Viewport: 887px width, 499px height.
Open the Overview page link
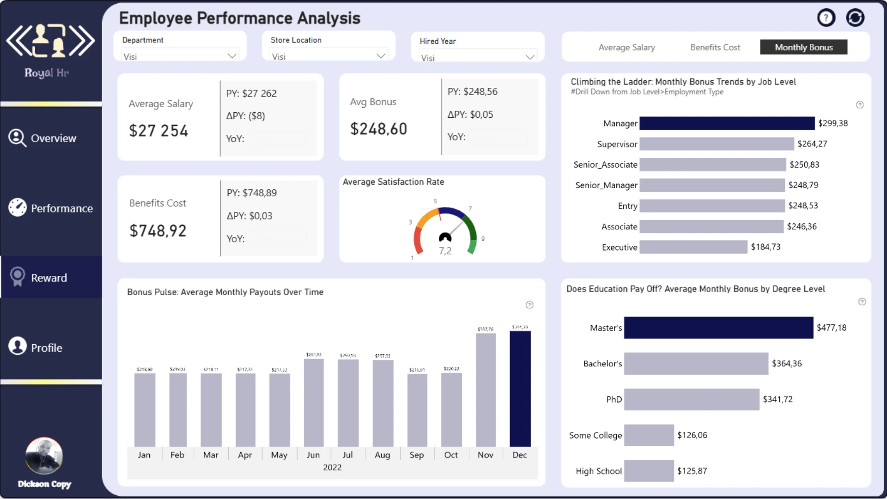pyautogui.click(x=53, y=139)
